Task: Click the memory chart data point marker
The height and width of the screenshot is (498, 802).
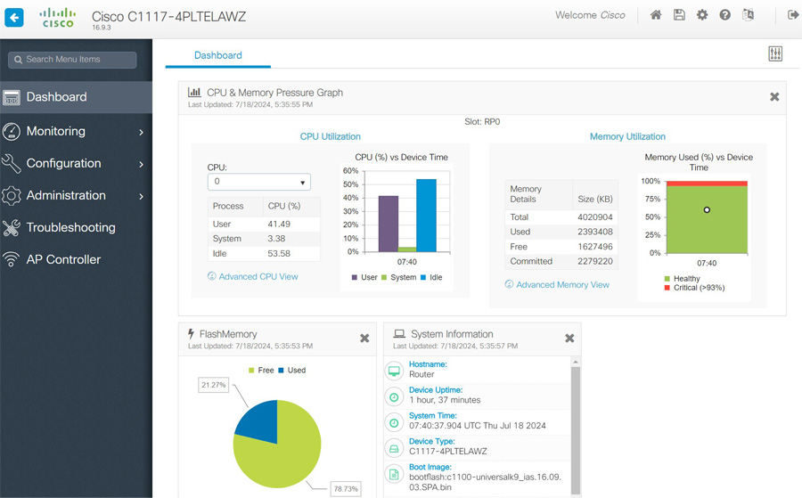Action: (707, 209)
